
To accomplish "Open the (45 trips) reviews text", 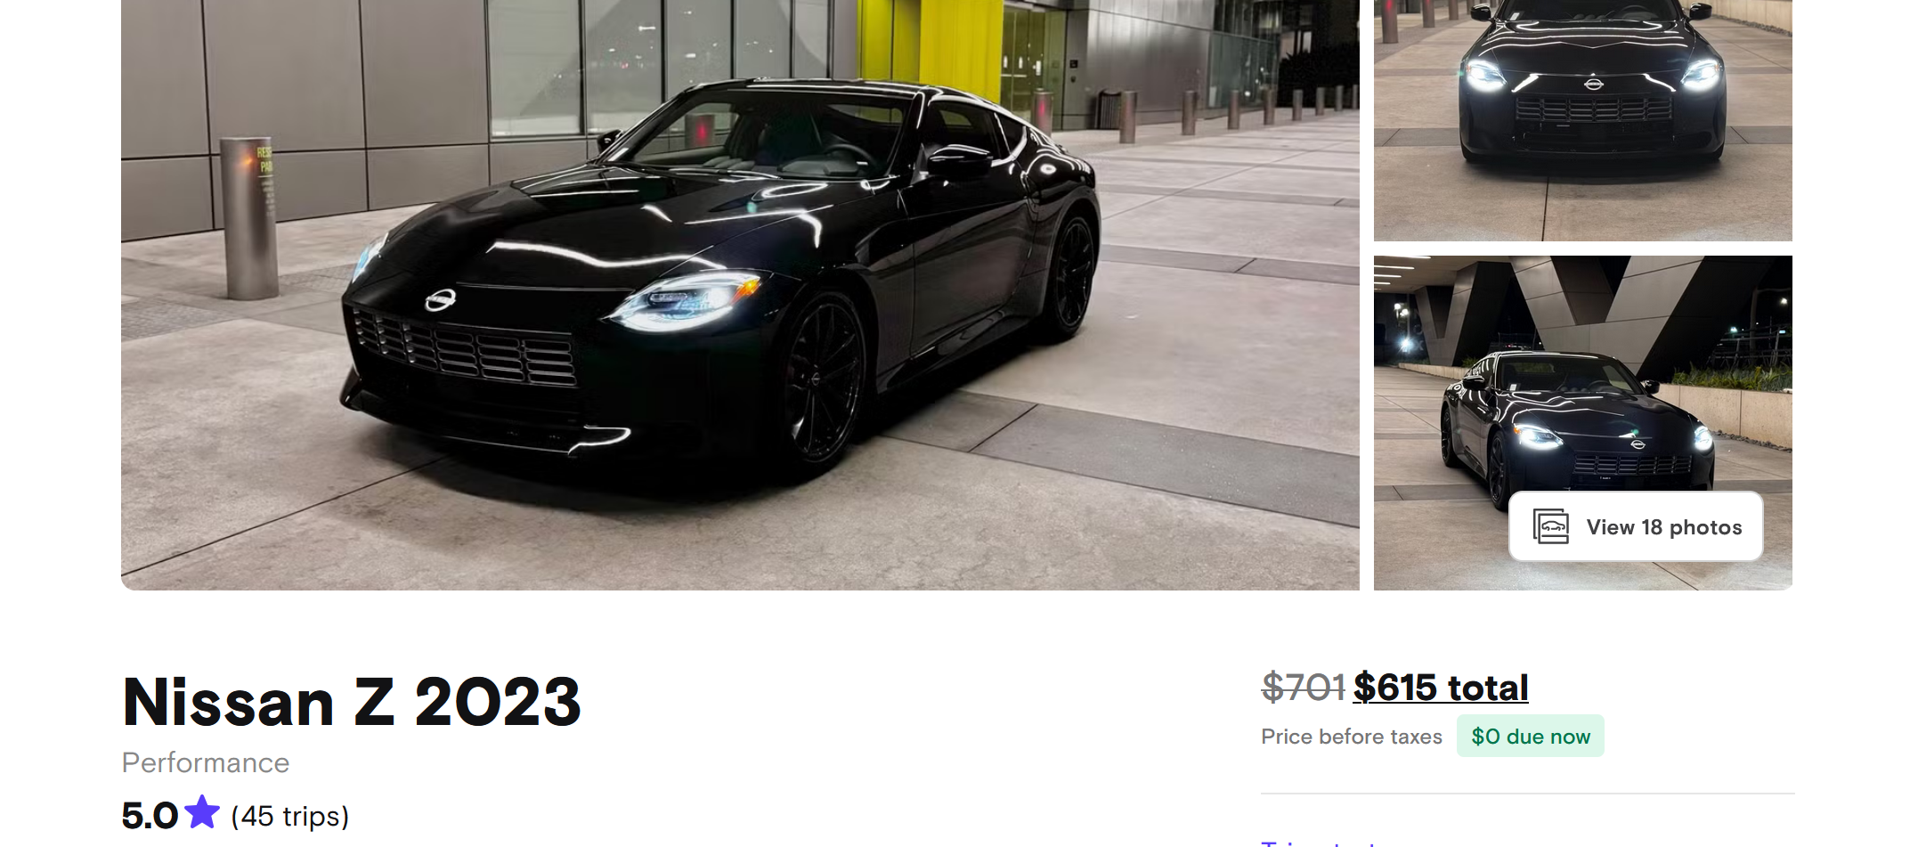I will point(290,816).
